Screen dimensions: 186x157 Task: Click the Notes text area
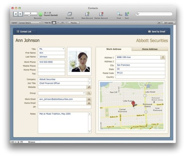tap(63, 123)
